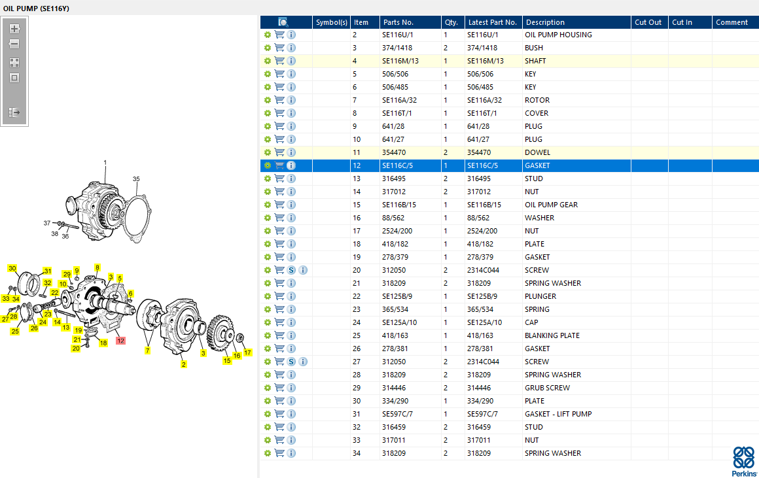Select parts number 506/485
Viewport: 759px width, 478px height.
point(395,87)
